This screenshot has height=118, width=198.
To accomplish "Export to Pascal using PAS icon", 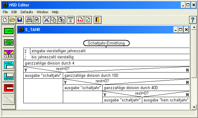I will point(80,20).
